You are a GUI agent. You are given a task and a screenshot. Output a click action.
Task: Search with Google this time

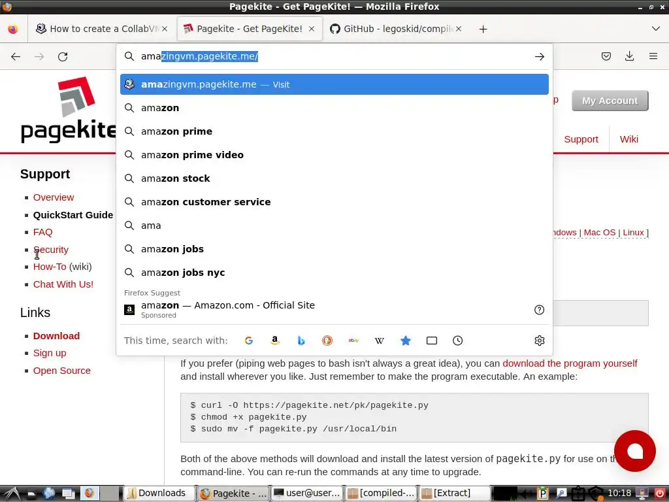point(249,340)
